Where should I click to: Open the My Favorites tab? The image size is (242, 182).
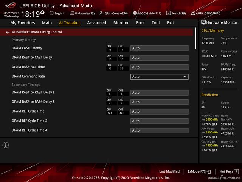tap(23, 23)
